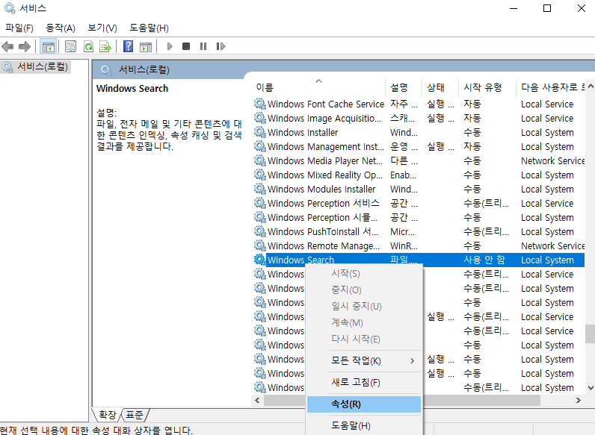Screen dimensions: 595x435
Task: Sort by 시작 유형 column header
Action: point(487,87)
